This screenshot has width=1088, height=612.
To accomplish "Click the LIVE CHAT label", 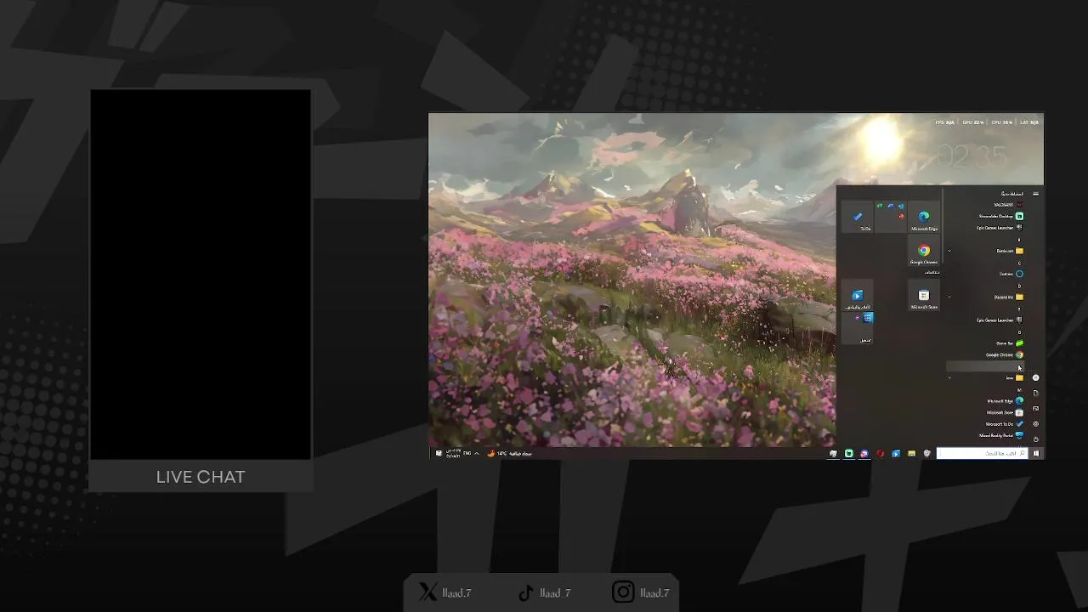I will pyautogui.click(x=201, y=477).
